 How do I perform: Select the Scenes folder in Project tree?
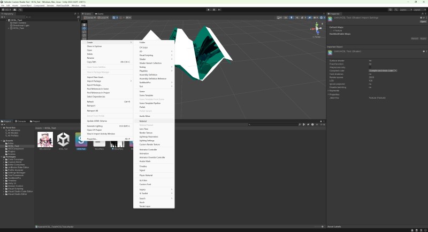click(x=11, y=154)
